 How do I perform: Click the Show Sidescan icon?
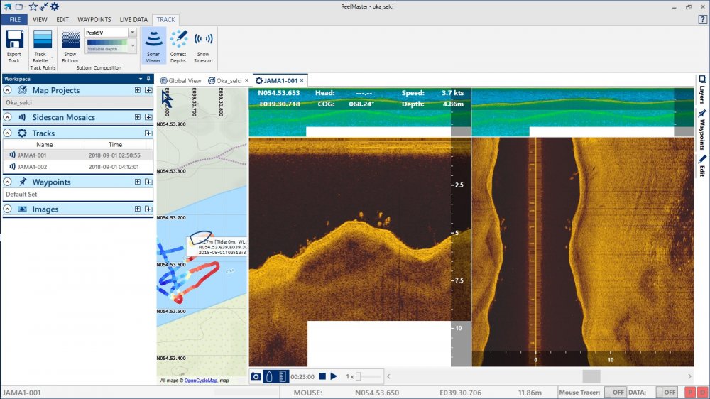pyautogui.click(x=203, y=45)
